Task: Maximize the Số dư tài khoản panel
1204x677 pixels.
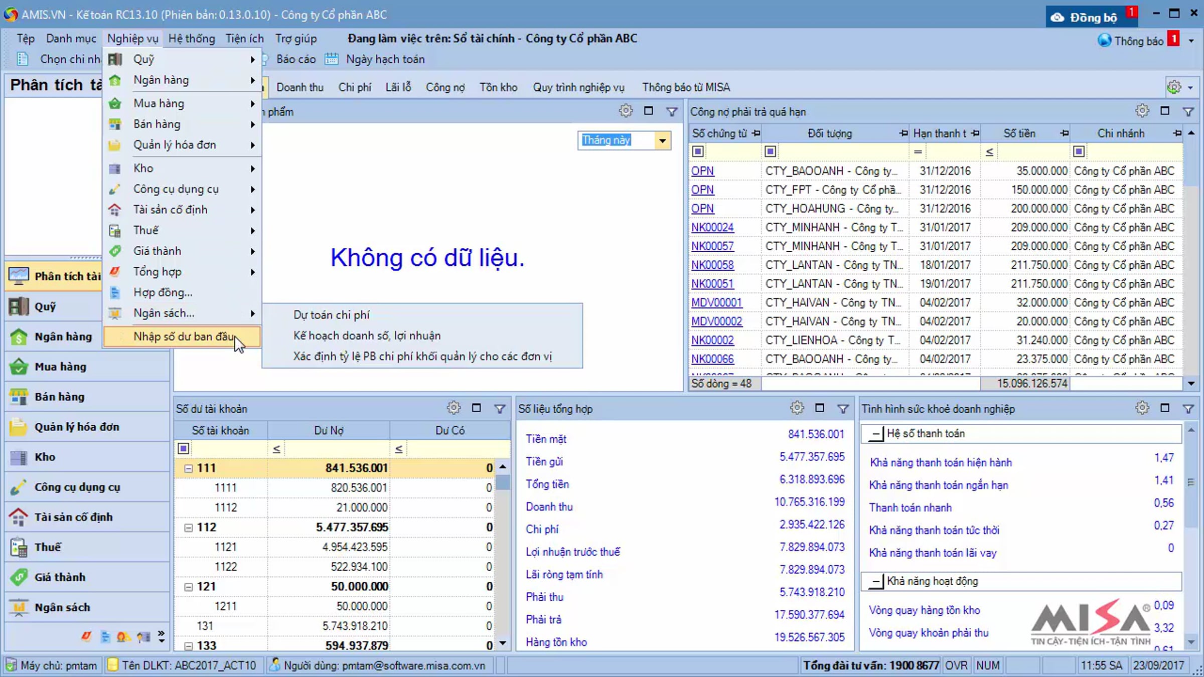Action: (x=477, y=408)
